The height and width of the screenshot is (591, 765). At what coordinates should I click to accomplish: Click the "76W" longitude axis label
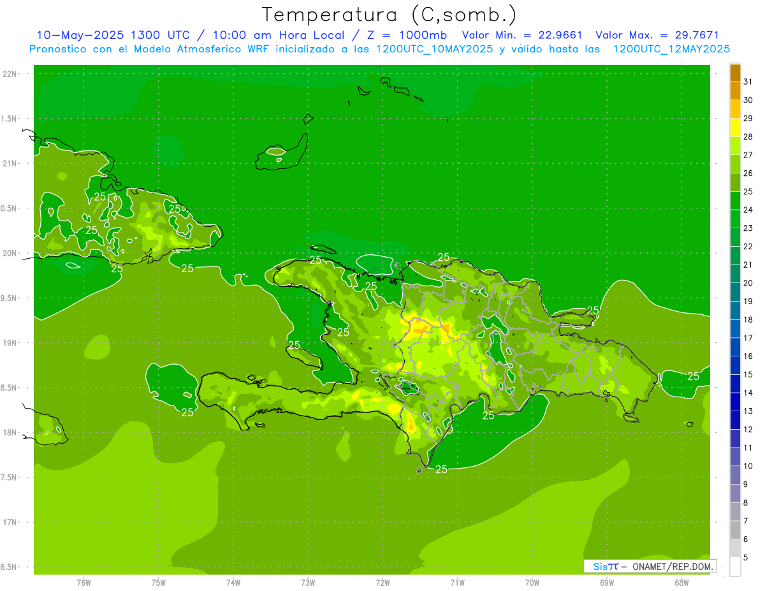point(84,583)
